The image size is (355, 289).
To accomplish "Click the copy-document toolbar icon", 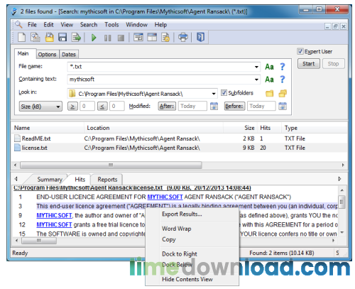I will [x=35, y=38].
